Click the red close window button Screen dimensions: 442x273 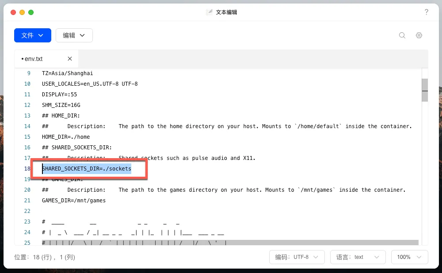point(13,12)
